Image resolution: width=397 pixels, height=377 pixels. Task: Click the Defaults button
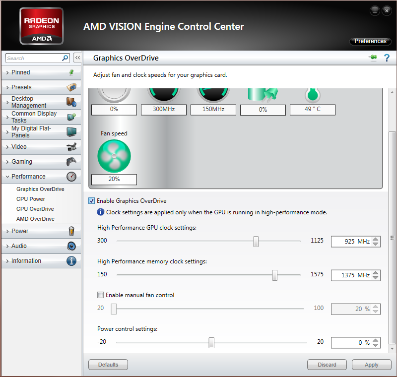[x=108, y=365]
